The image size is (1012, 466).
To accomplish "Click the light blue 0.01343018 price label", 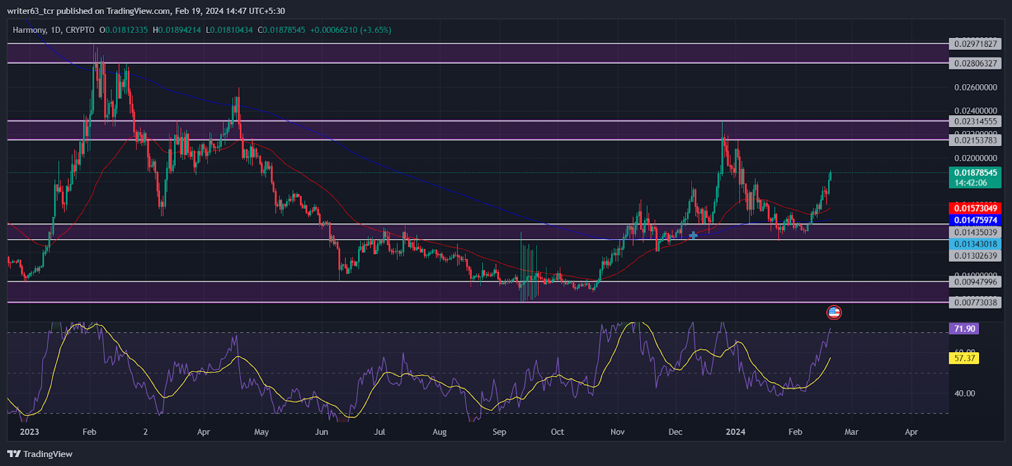I will point(975,244).
